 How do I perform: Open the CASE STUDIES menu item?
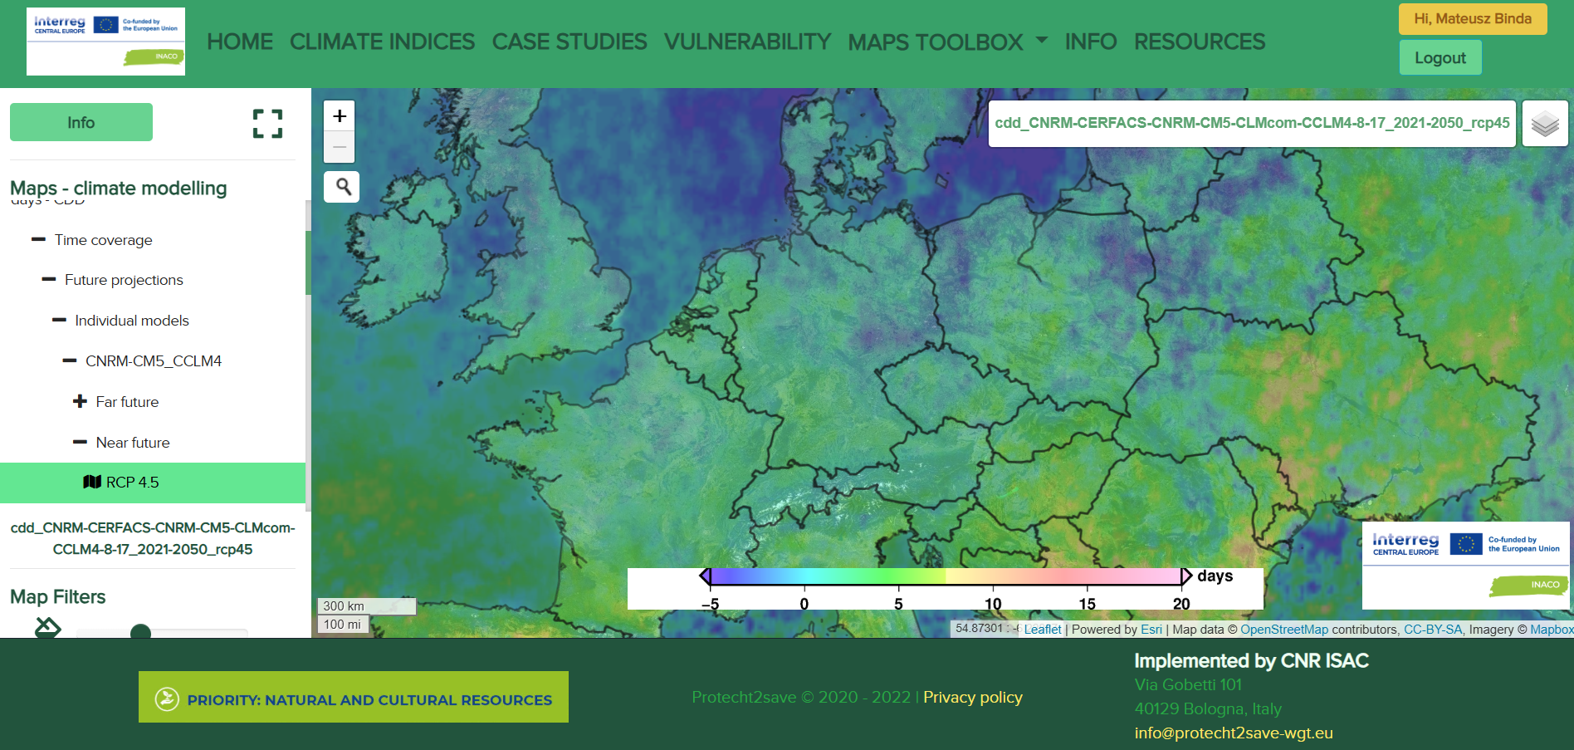point(569,42)
